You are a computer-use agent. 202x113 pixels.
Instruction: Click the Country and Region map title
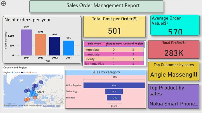tap(15, 67)
